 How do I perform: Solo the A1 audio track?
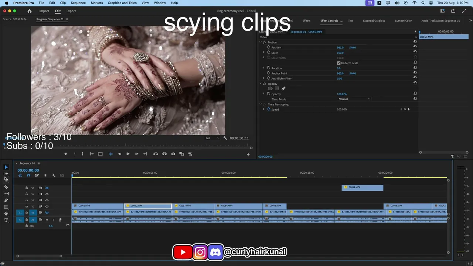[53, 220]
